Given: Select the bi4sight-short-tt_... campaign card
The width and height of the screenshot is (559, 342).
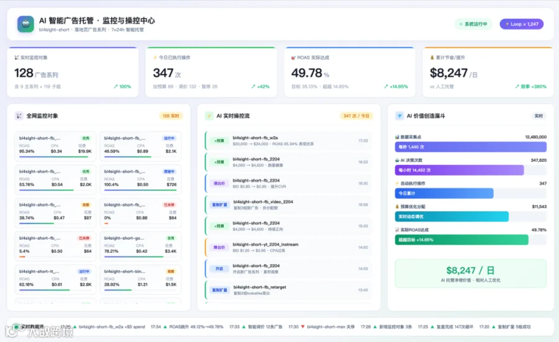Looking at the screenshot, I should [x=55, y=280].
